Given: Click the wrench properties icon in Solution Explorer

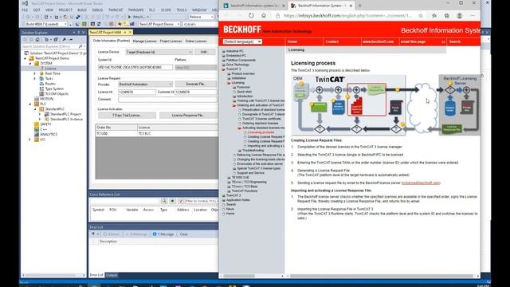Looking at the screenshot, I should (64, 39).
